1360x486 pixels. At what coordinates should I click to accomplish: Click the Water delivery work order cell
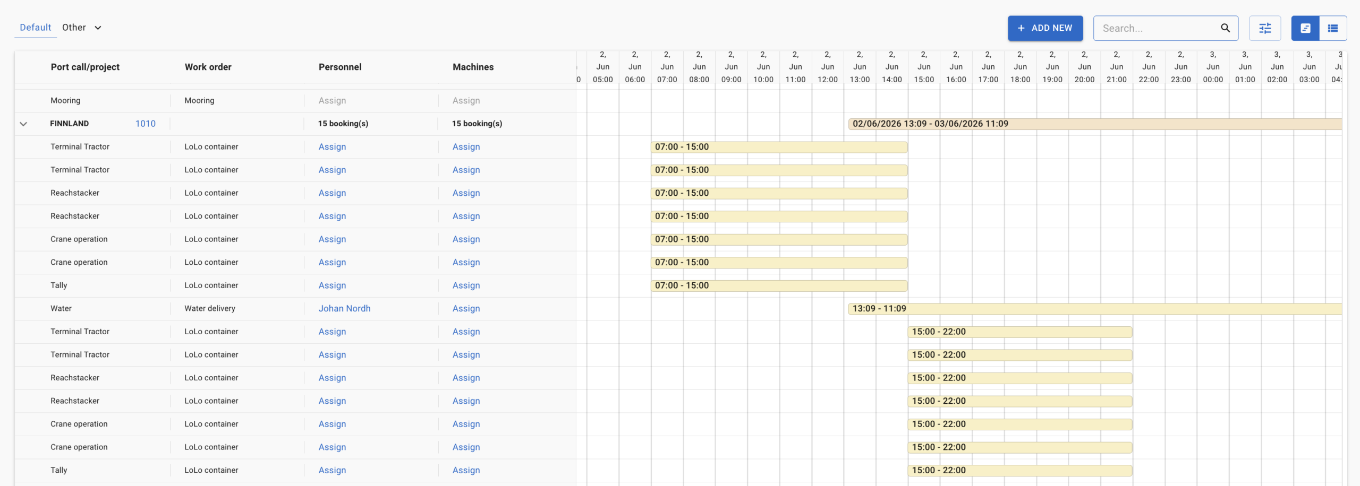[x=210, y=308]
